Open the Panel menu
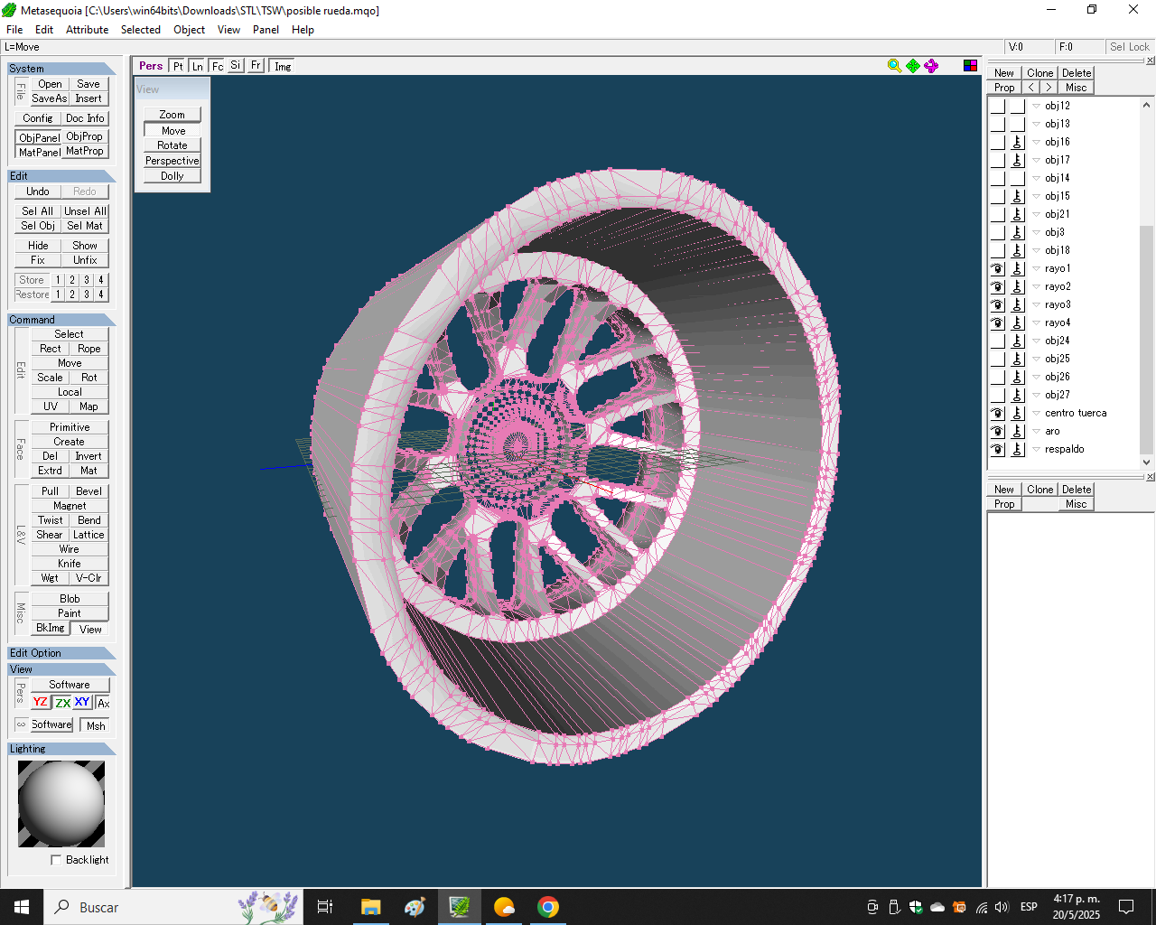The width and height of the screenshot is (1156, 925). (x=266, y=30)
